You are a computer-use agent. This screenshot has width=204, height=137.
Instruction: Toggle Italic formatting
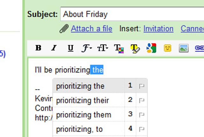(x=54, y=48)
